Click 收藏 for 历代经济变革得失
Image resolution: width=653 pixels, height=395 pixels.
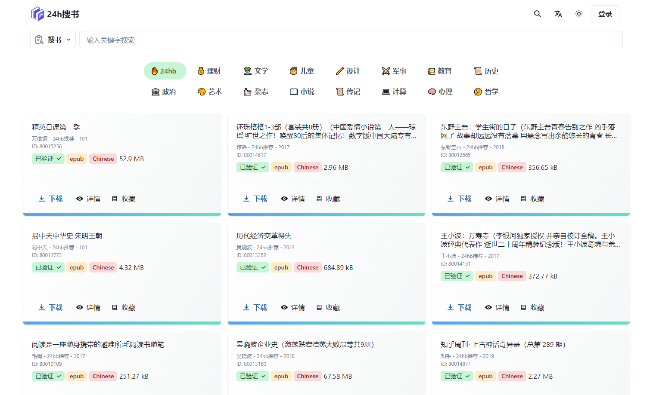[x=328, y=307]
